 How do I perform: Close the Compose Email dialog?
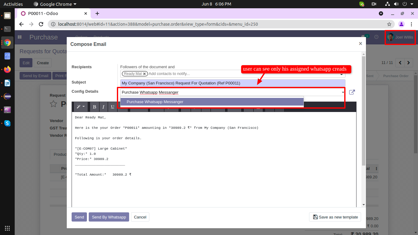click(360, 44)
